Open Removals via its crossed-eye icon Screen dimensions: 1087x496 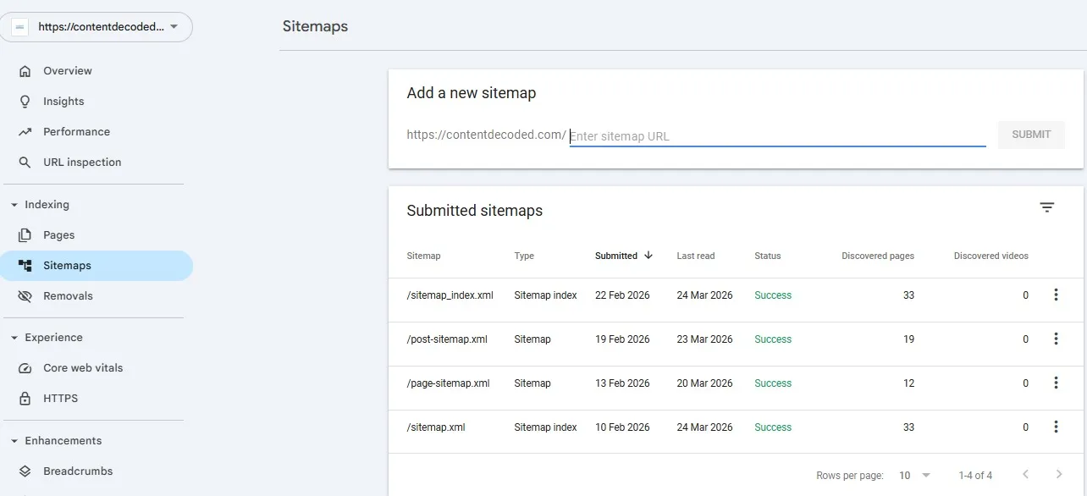coord(26,295)
